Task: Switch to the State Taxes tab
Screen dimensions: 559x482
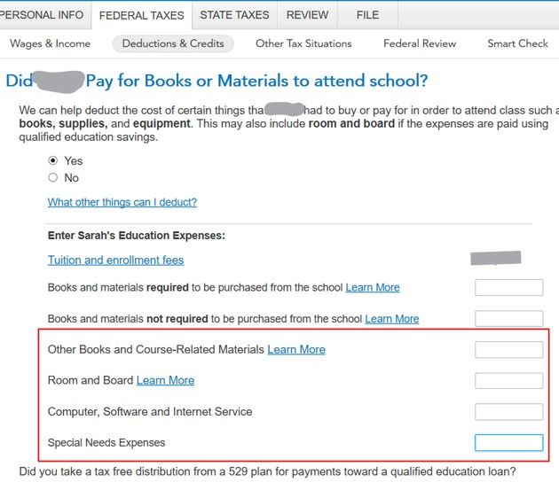Action: point(234,15)
